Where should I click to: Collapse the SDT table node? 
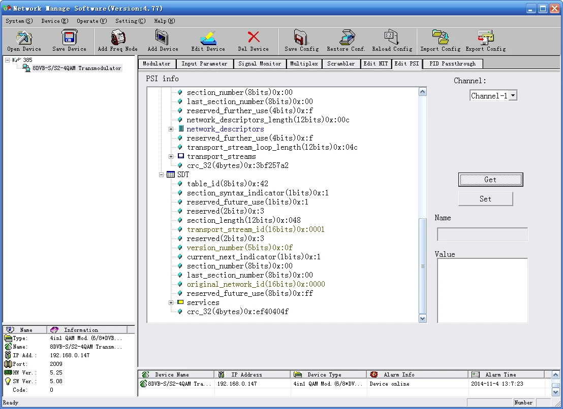tap(162, 175)
